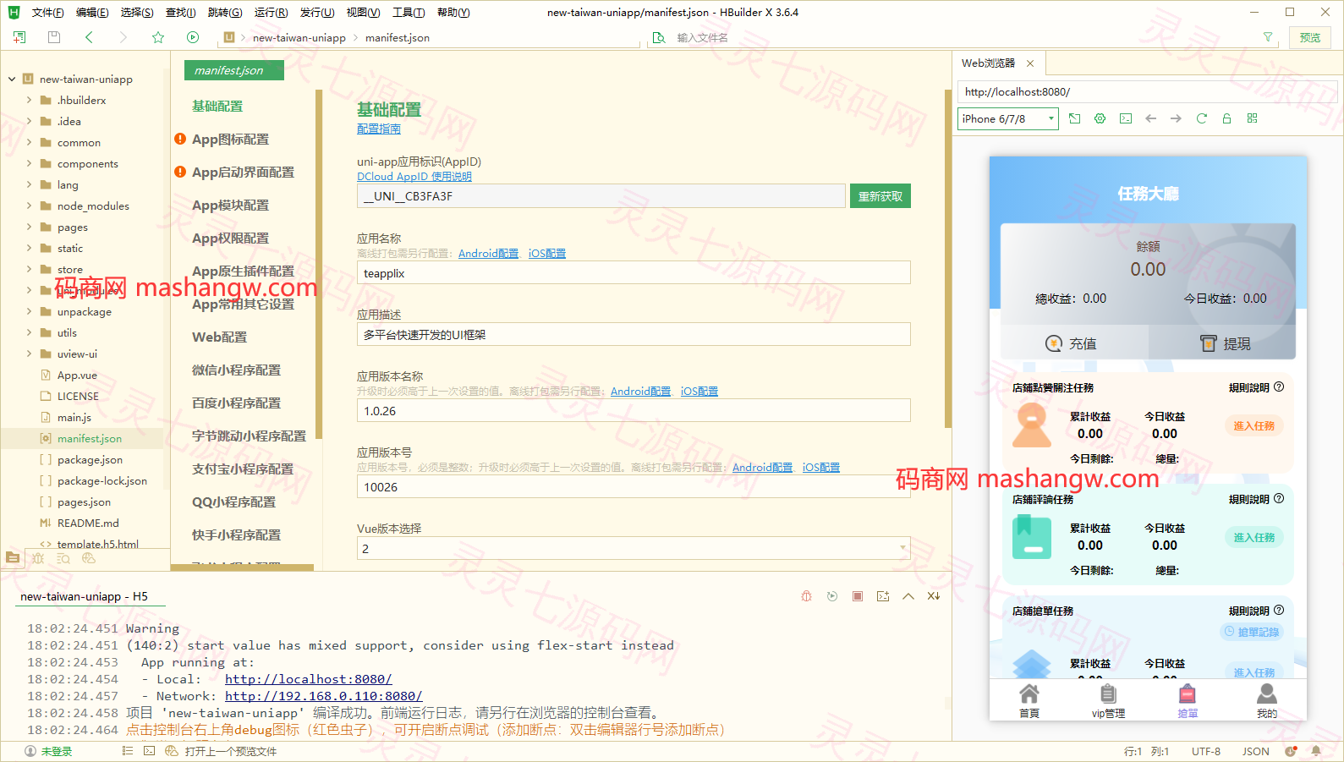Open the Vue版本选择 dropdown
The image size is (1344, 762).
click(x=634, y=548)
